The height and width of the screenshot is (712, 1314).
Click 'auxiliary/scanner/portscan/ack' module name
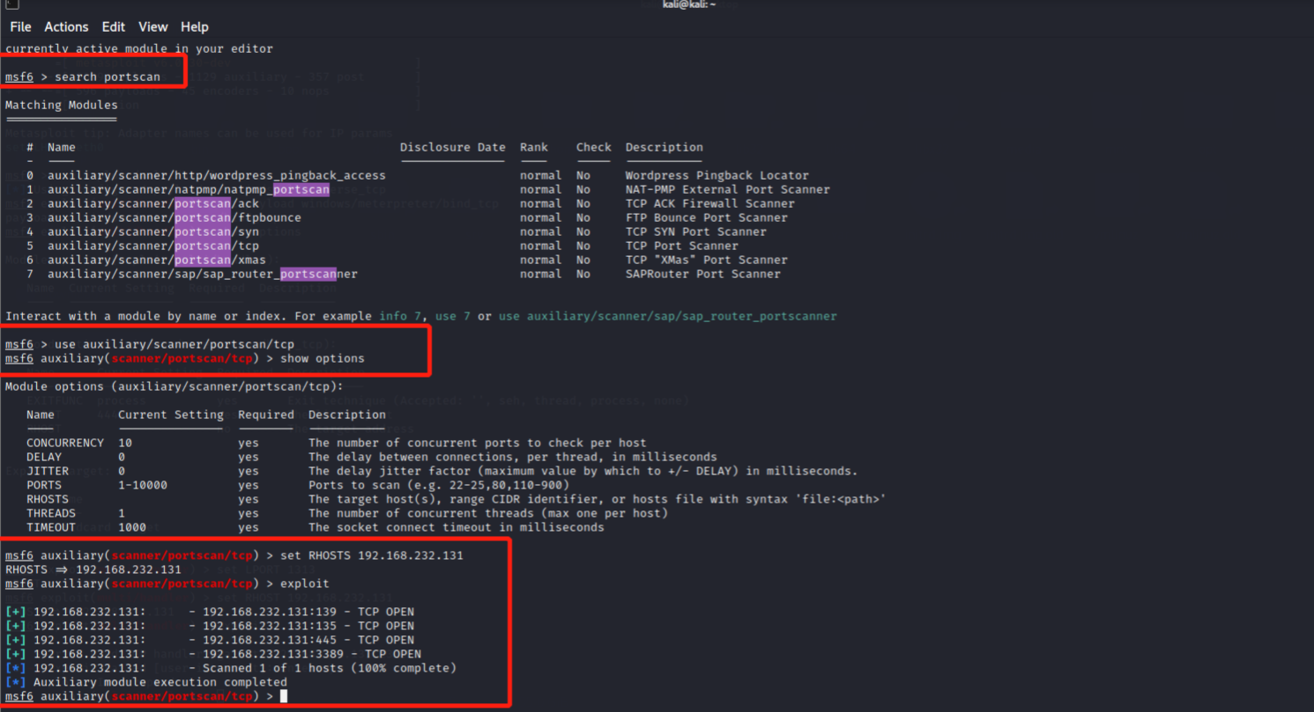[x=153, y=203]
